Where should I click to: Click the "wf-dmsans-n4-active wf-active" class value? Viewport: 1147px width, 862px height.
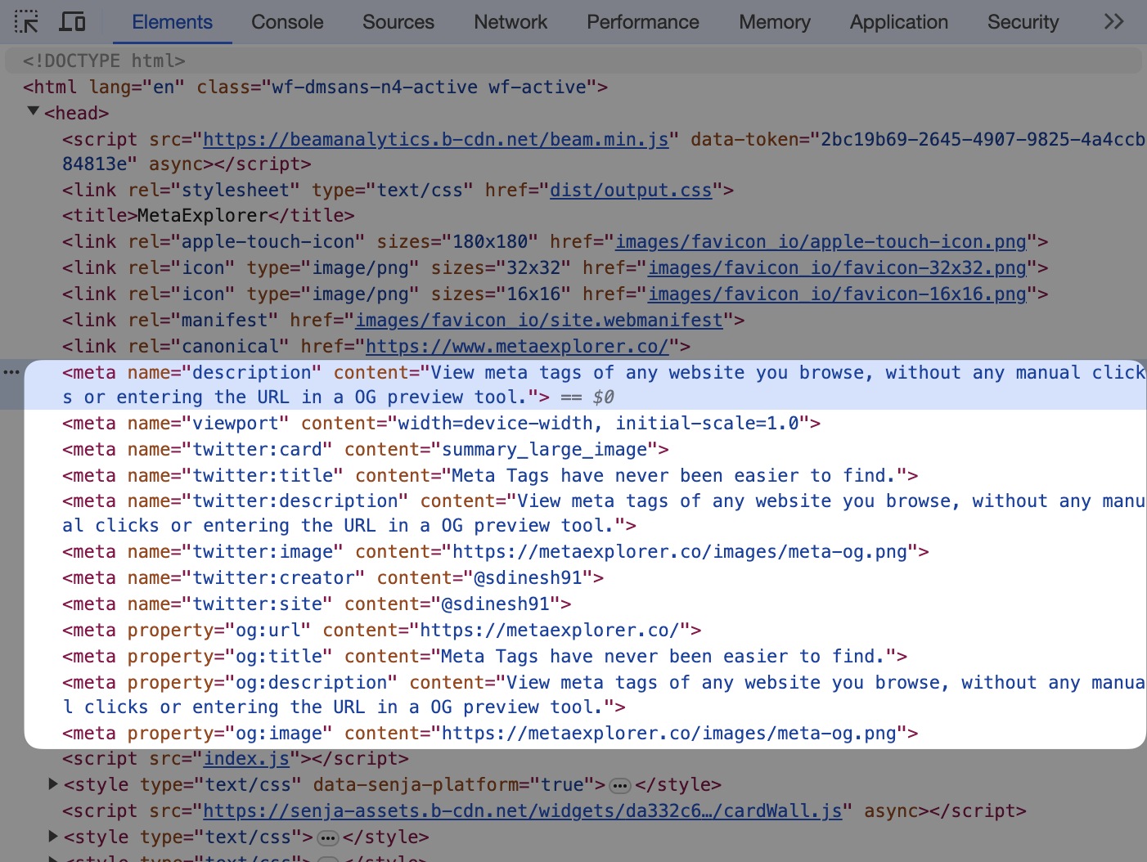click(x=430, y=88)
